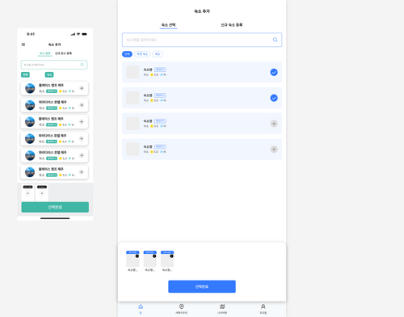Remove third selected lodging thumbnail in blue tray

(171, 256)
